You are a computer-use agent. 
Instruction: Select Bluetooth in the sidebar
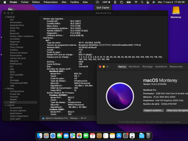[x=14, y=33]
